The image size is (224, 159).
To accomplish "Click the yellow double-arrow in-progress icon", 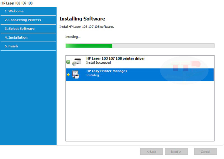I will coord(68,75).
